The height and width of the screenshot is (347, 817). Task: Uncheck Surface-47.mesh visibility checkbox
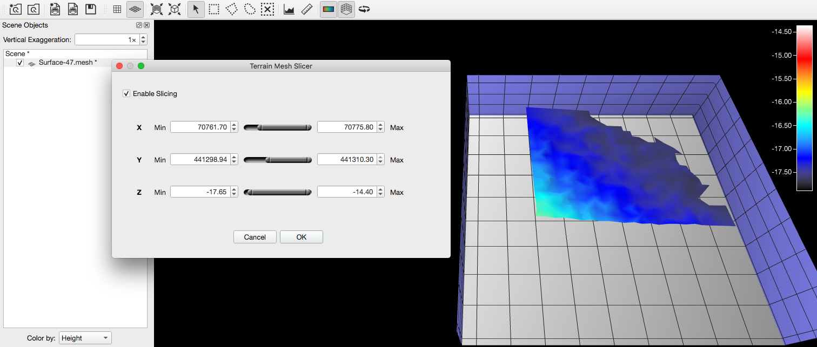click(x=20, y=63)
